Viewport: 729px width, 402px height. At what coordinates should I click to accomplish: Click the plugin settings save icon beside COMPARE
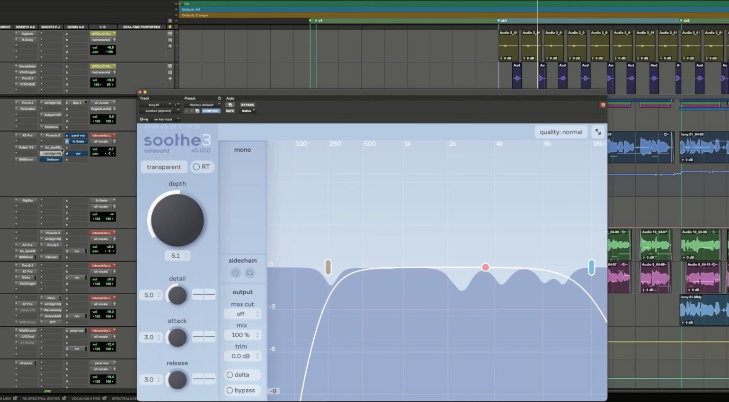(197, 111)
